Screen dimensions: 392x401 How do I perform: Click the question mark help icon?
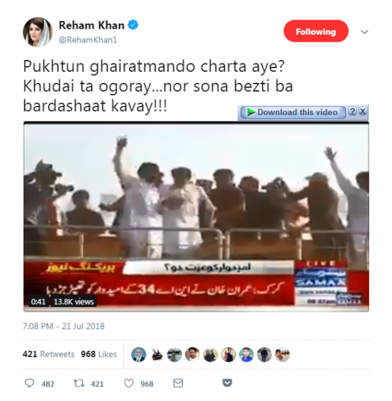click(353, 112)
